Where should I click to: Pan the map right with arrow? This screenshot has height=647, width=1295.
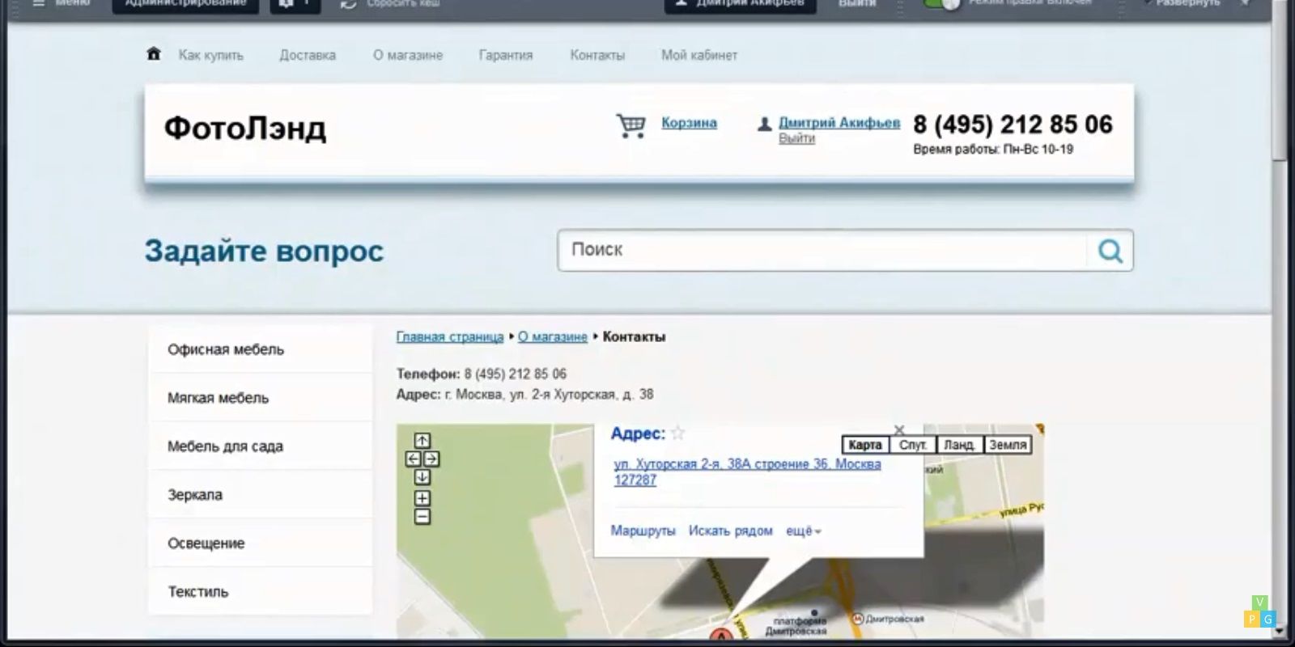[x=431, y=459]
